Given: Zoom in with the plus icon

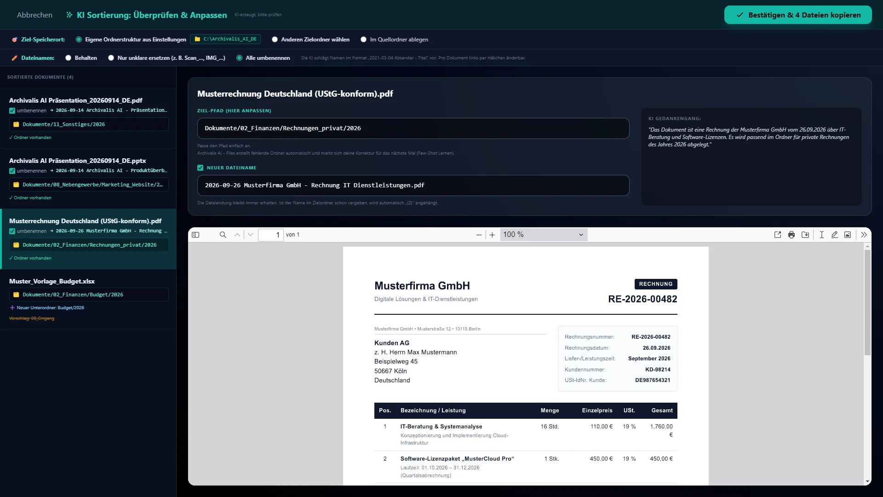Looking at the screenshot, I should (492, 235).
